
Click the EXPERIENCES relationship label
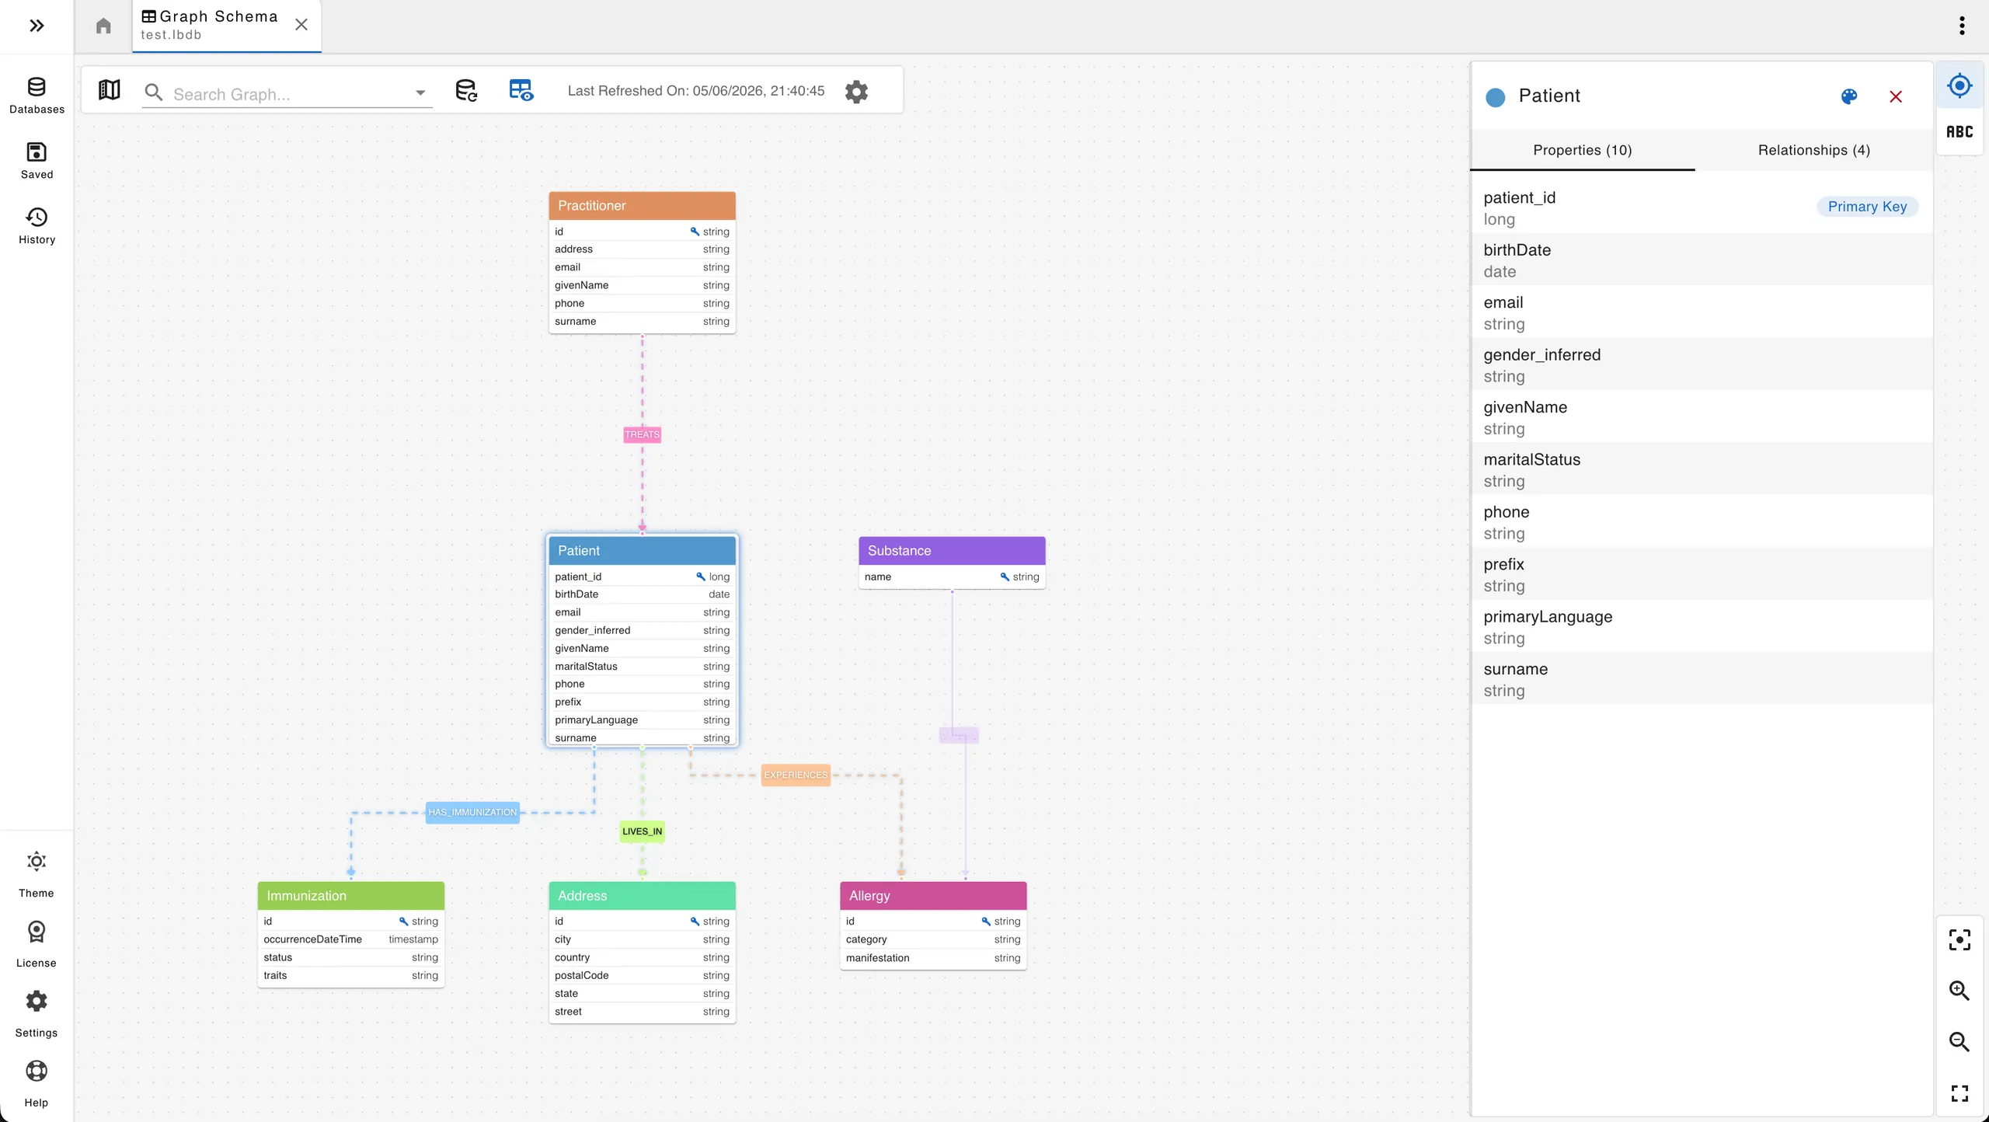click(796, 775)
